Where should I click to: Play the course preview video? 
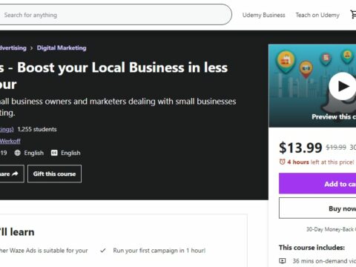click(x=343, y=86)
